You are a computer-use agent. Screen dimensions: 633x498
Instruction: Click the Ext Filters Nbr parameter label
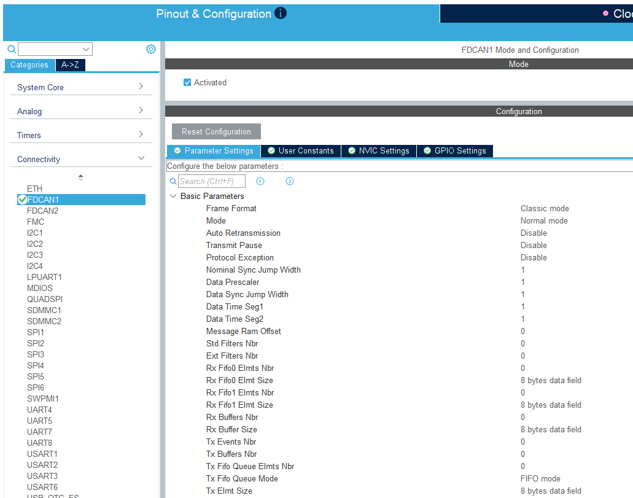click(x=231, y=356)
